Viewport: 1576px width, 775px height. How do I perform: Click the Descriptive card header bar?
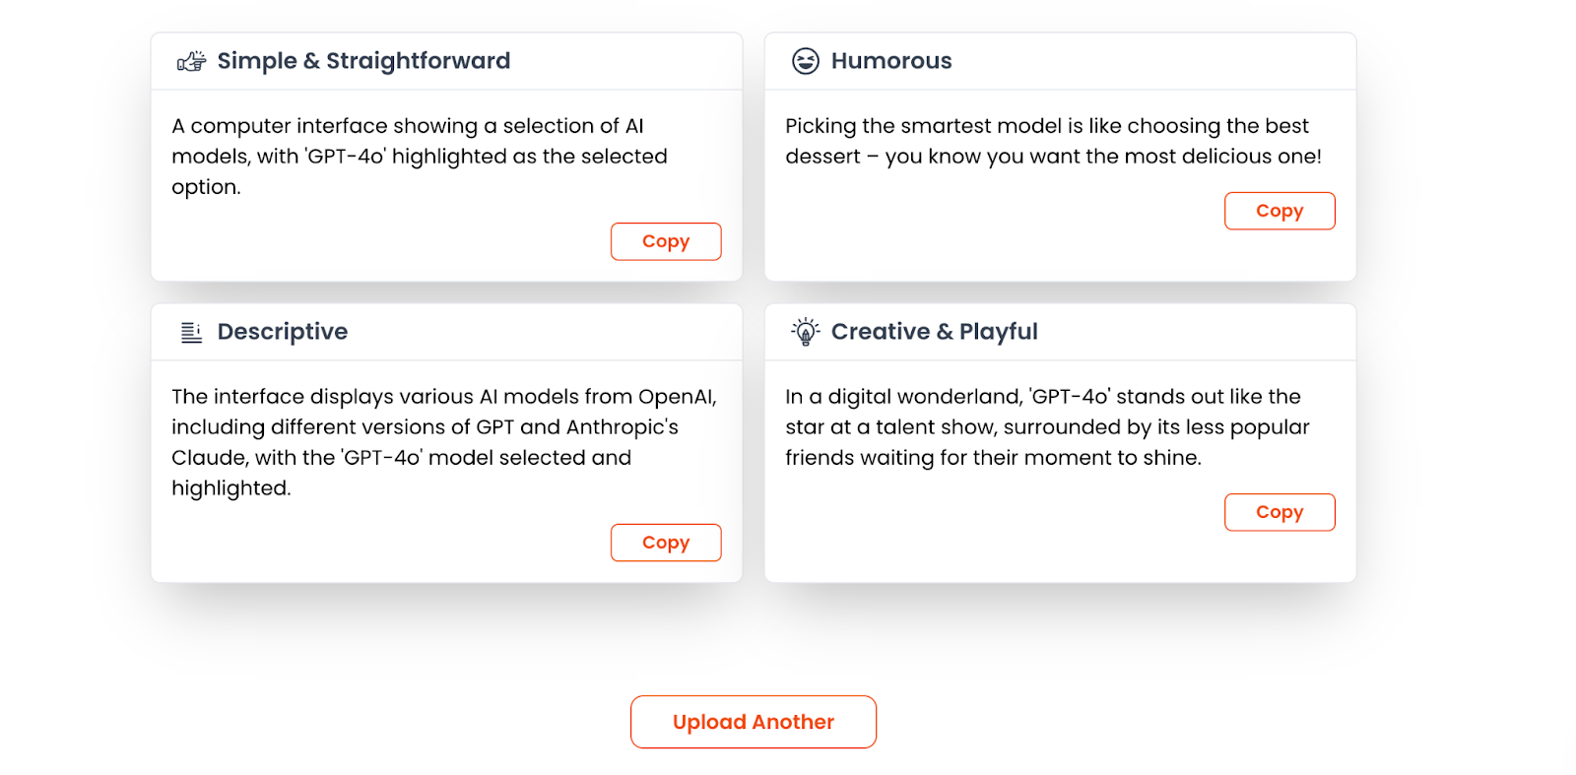(446, 332)
